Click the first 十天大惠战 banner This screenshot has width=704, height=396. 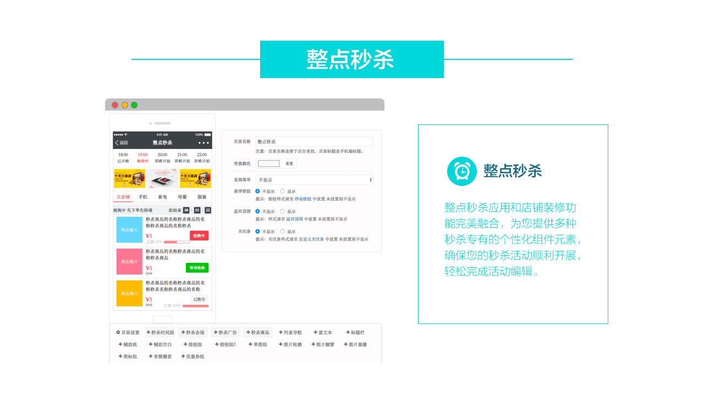129,179
